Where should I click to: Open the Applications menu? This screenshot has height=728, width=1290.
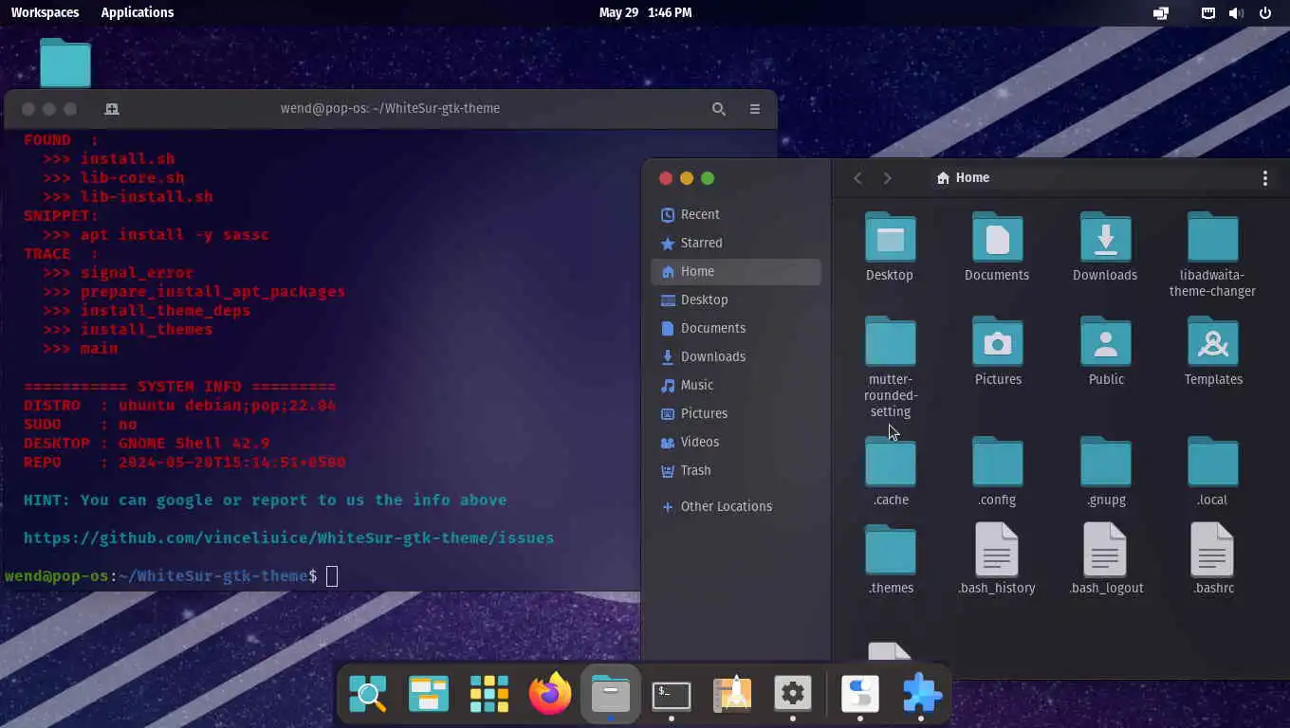(x=138, y=12)
